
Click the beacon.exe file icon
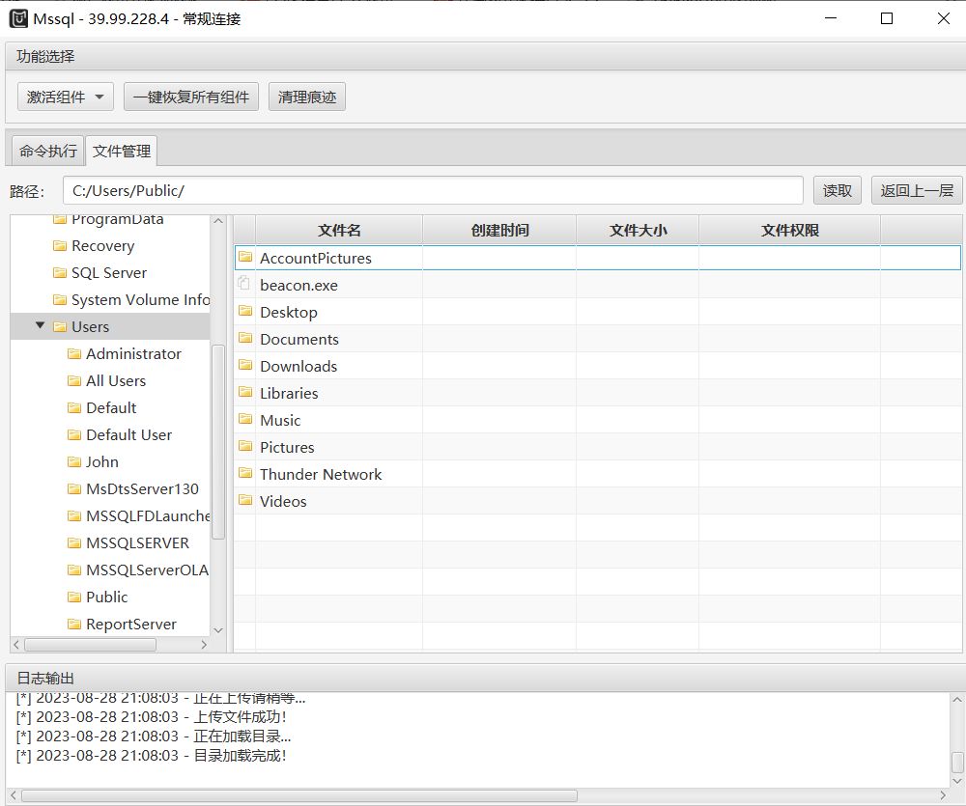pos(245,285)
